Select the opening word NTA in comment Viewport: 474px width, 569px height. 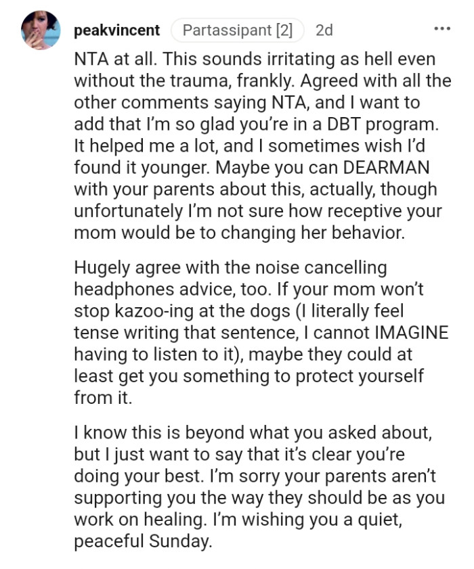pos(91,60)
